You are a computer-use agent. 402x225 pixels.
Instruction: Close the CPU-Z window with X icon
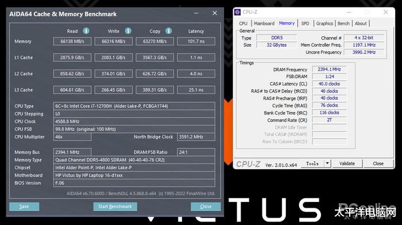coord(385,12)
